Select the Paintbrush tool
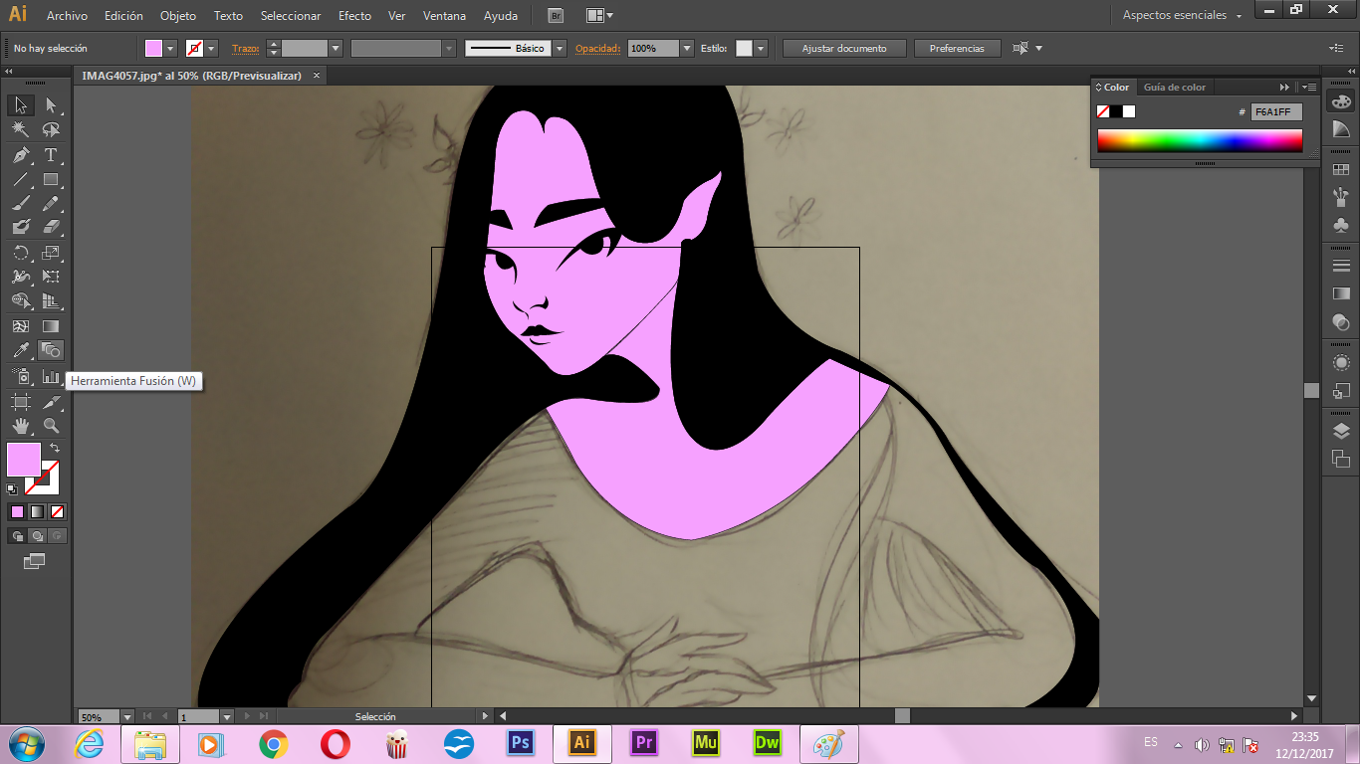This screenshot has height=764, width=1360. click(x=21, y=204)
